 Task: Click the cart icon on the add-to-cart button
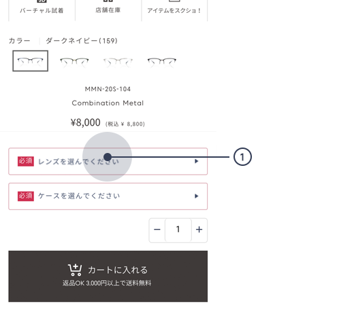[x=75, y=270]
